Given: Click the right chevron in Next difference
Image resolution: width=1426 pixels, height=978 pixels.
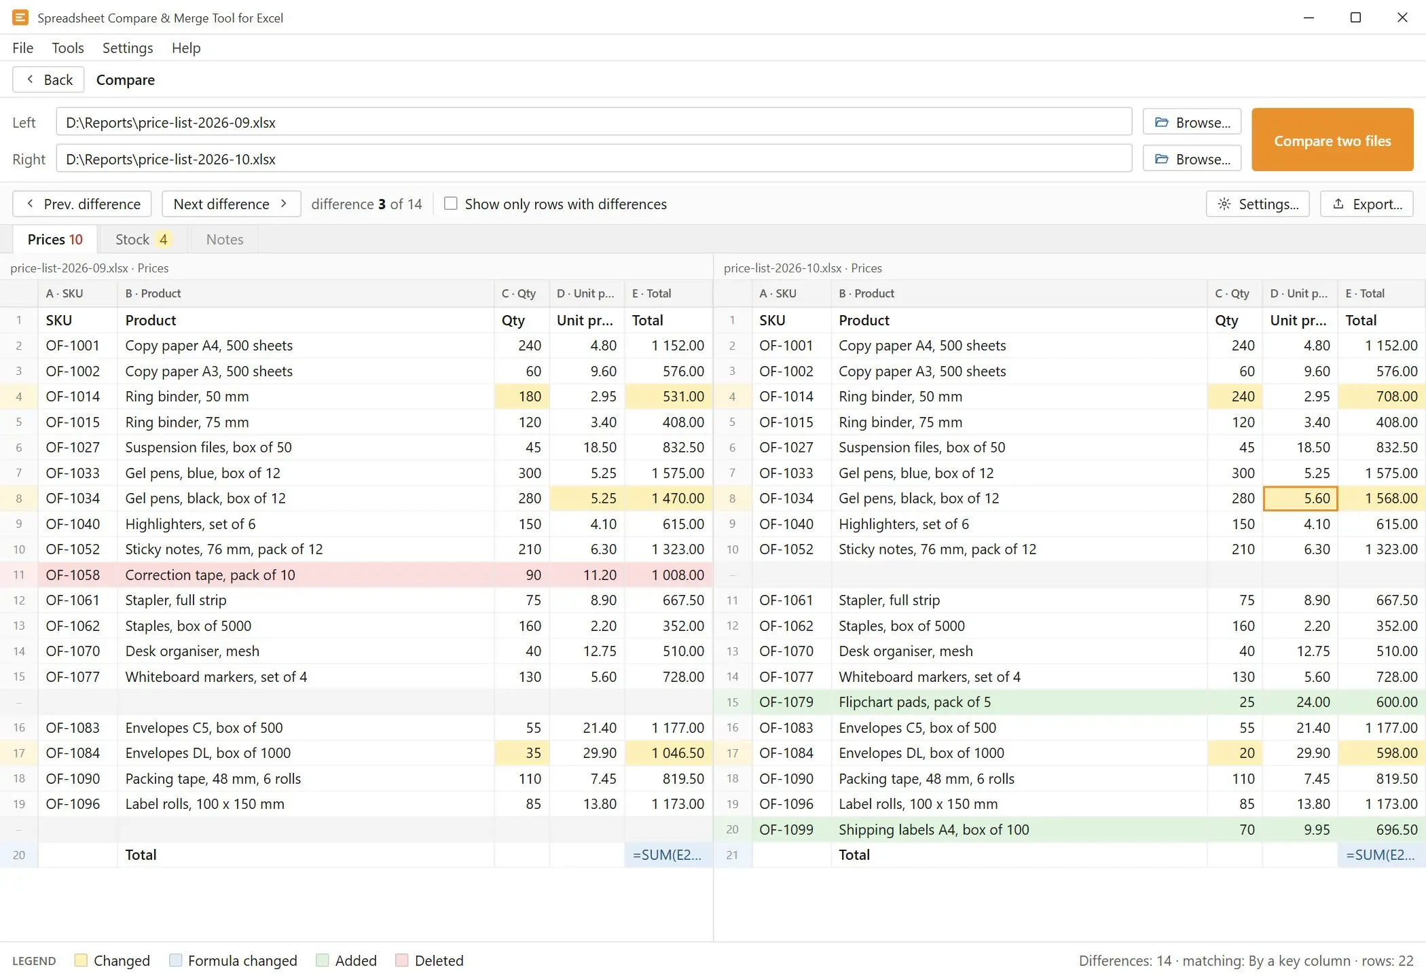Looking at the screenshot, I should (x=284, y=204).
